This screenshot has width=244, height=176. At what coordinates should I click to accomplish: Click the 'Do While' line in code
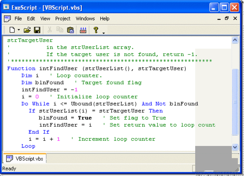(110, 104)
